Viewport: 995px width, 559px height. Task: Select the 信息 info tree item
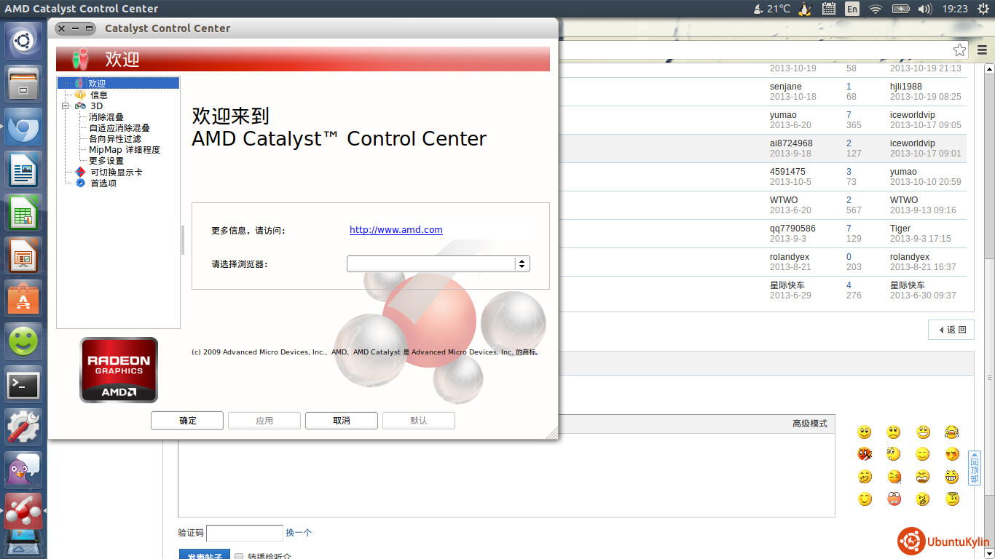[98, 95]
